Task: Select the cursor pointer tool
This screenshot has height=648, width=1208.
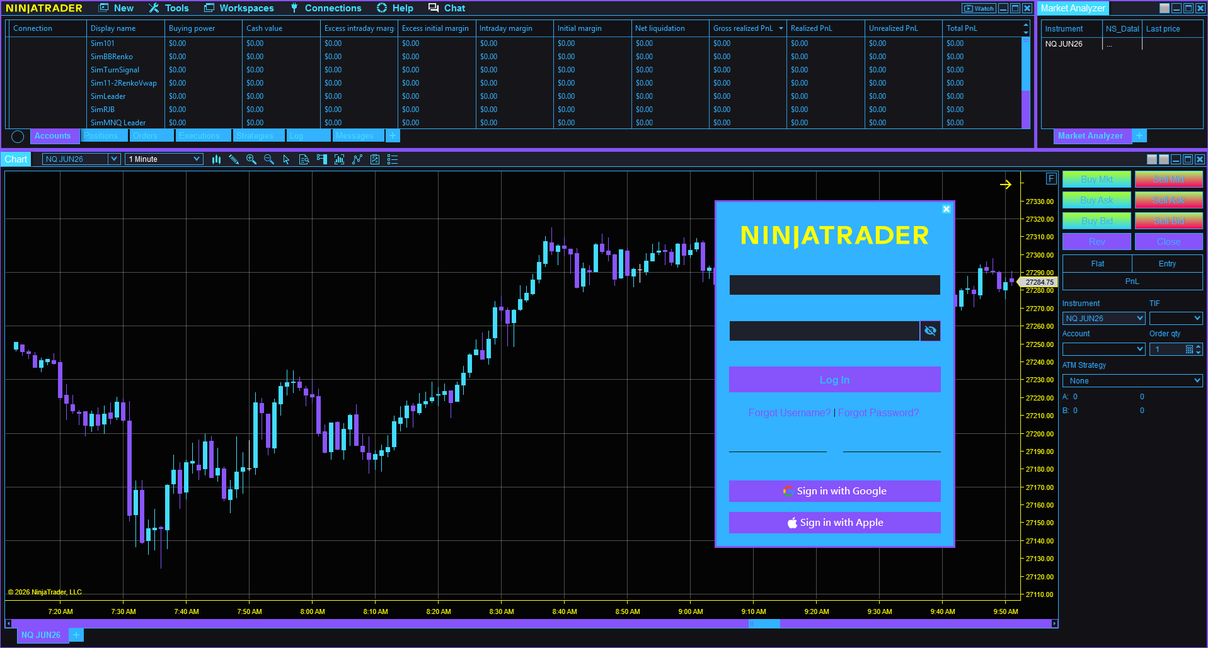Action: pos(287,159)
